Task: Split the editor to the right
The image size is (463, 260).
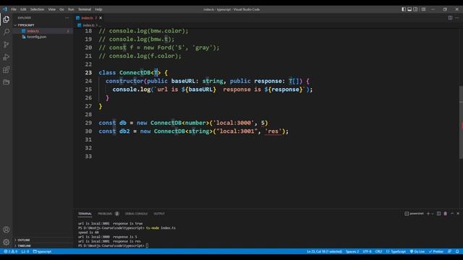Action: click(450, 18)
